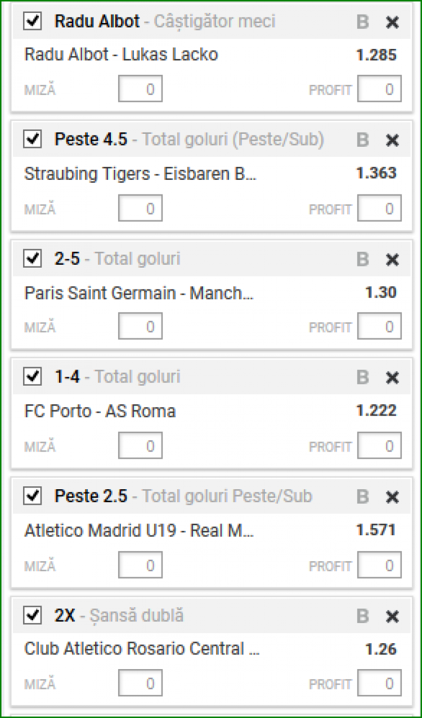Click the B icon on Peste 4.5 bet
The height and width of the screenshot is (718, 422).
pyautogui.click(x=363, y=140)
